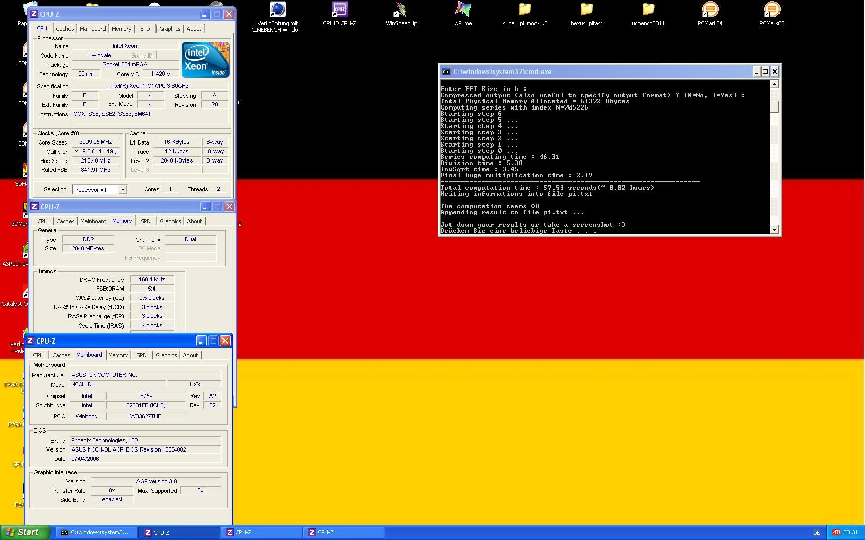Viewport: 865px width, 540px height.
Task: Launch PCMark04 from the desktop
Action: [x=710, y=14]
